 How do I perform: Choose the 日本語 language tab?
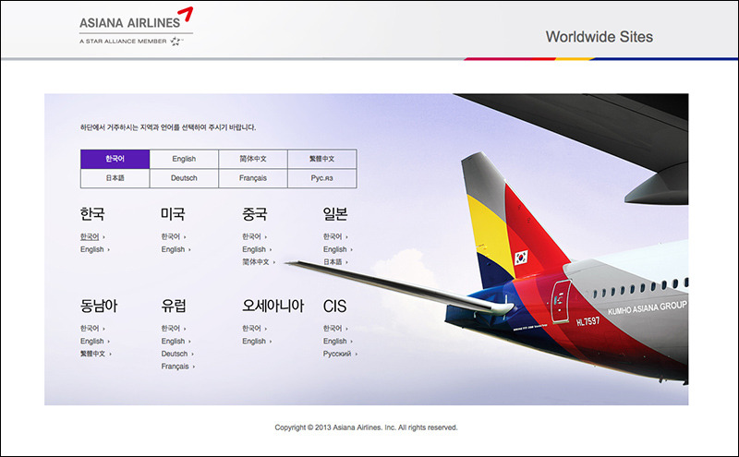(115, 178)
